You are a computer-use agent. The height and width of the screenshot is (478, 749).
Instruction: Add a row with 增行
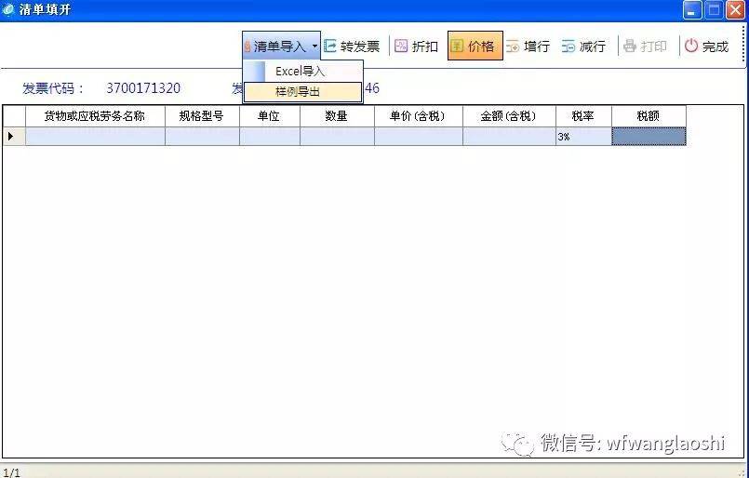[528, 46]
